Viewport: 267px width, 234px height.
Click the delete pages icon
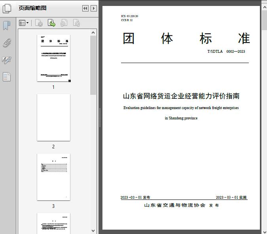coord(39,23)
